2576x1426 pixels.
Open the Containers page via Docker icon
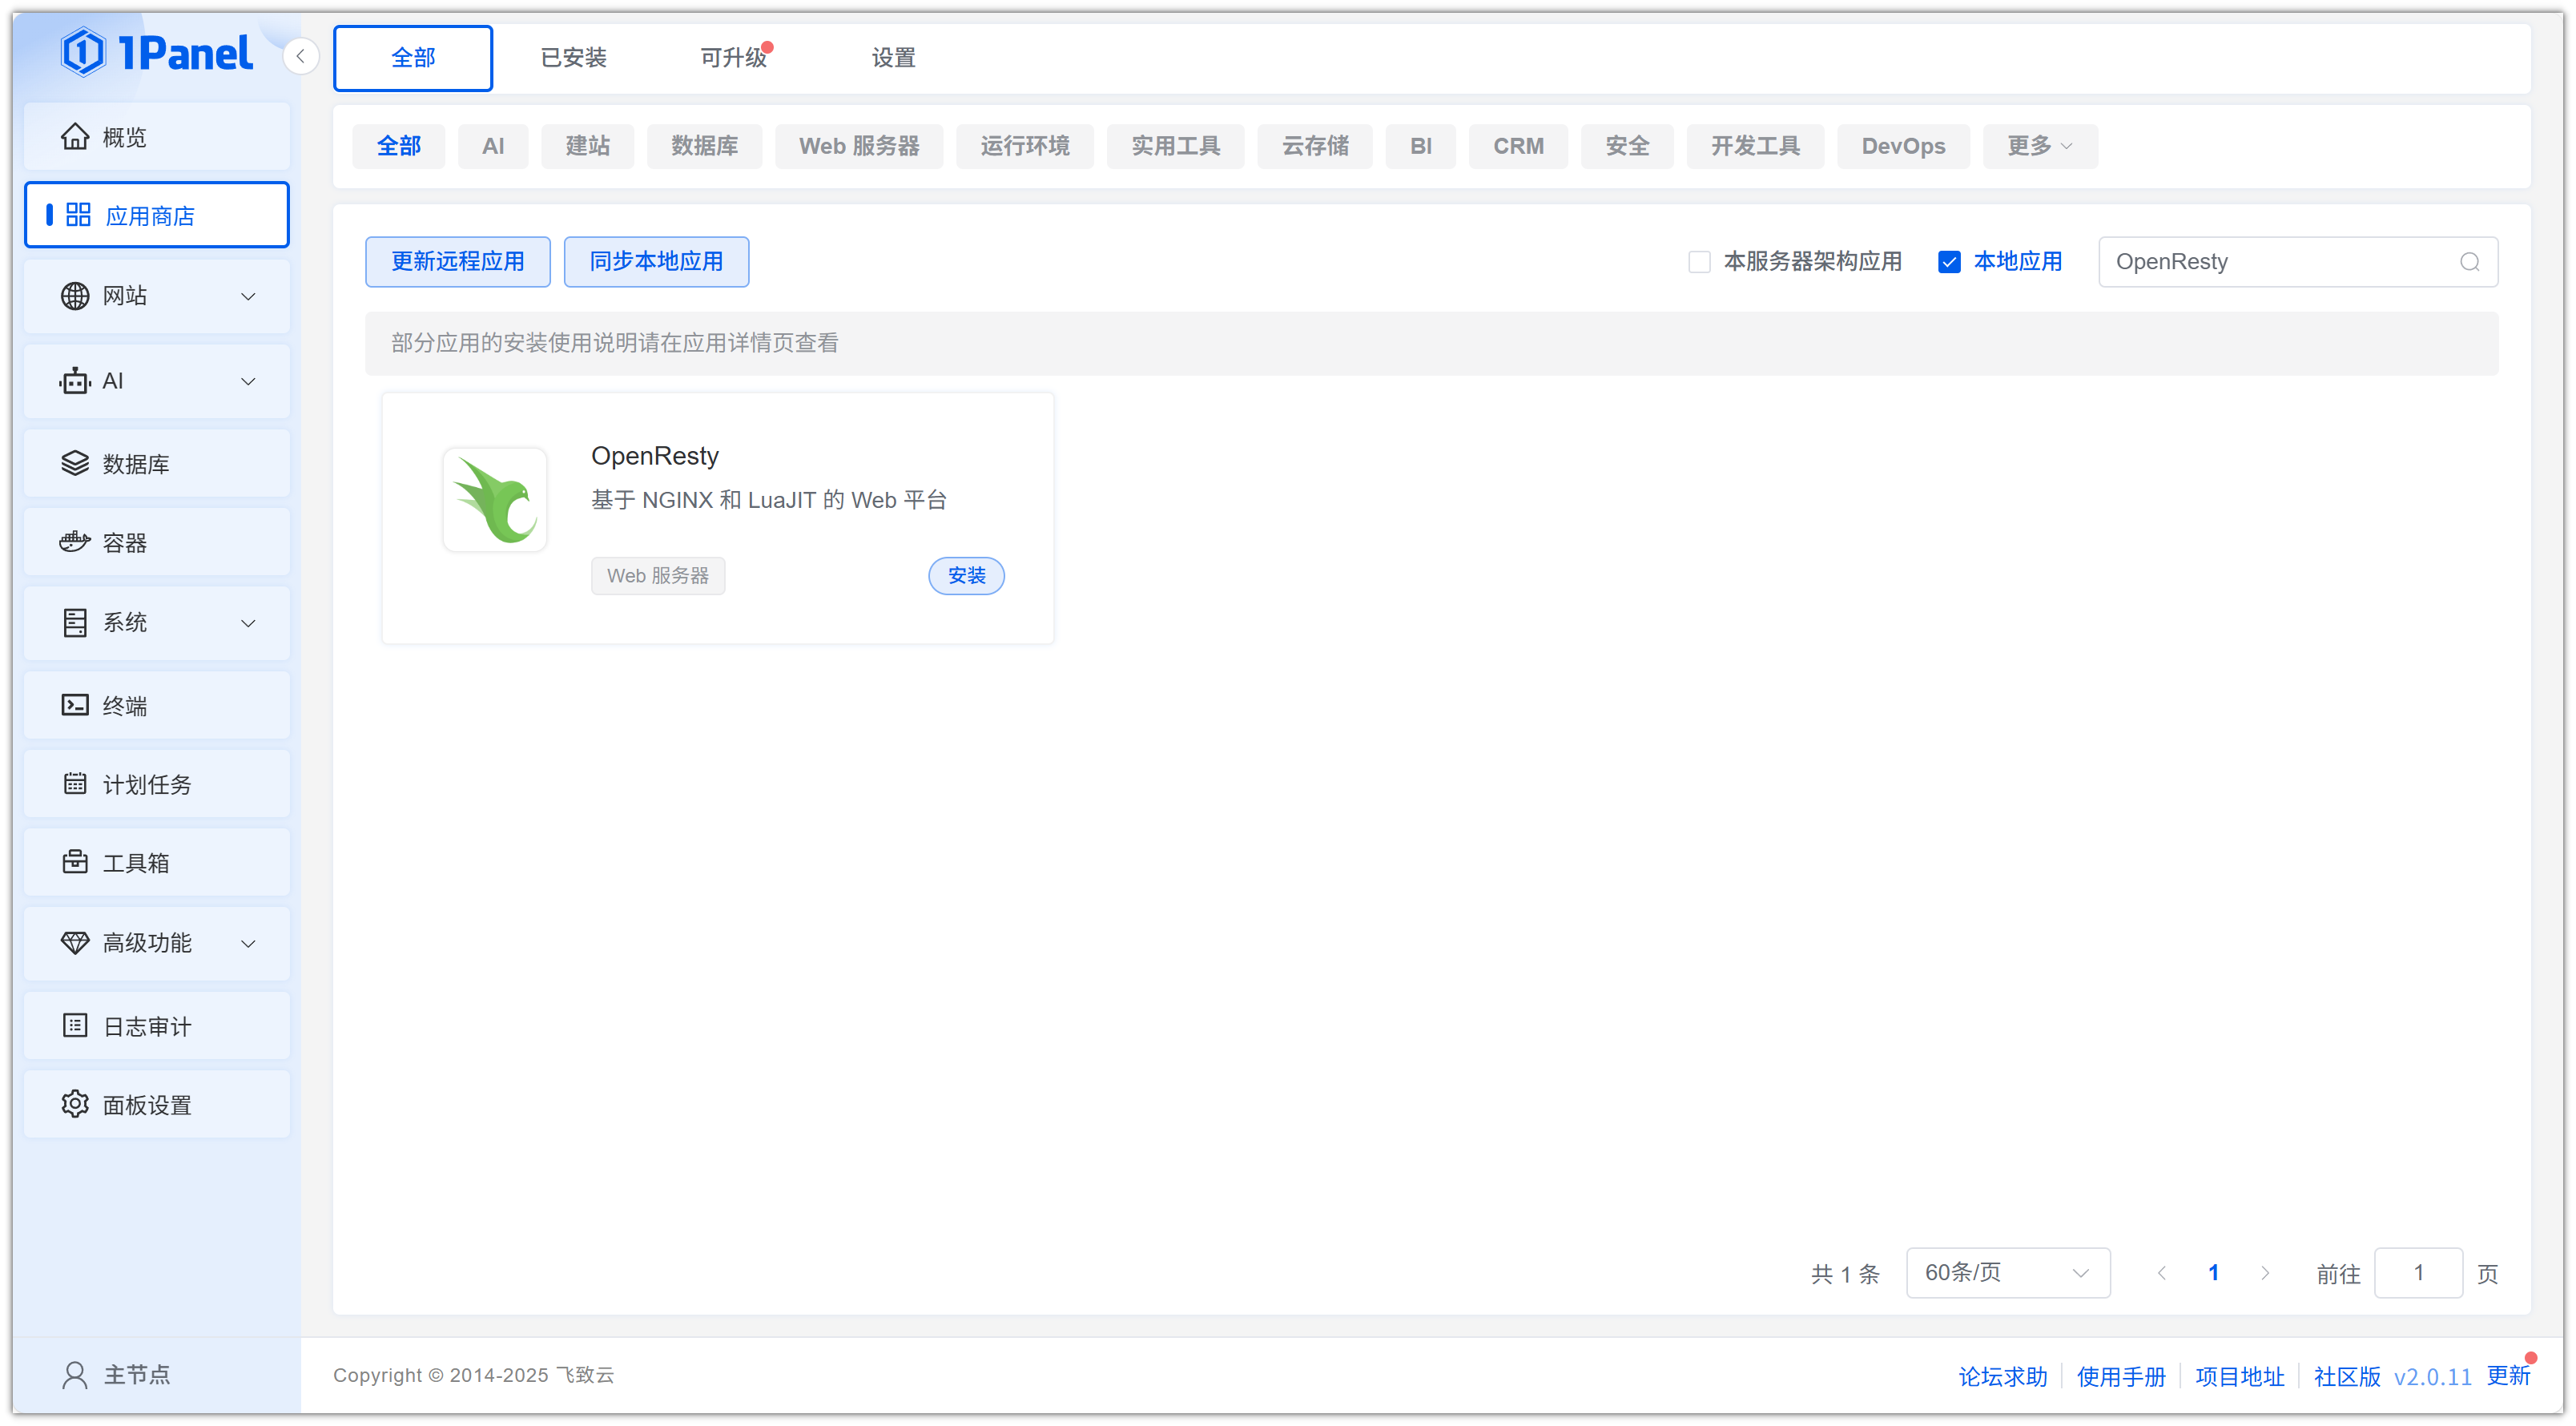click(x=75, y=542)
